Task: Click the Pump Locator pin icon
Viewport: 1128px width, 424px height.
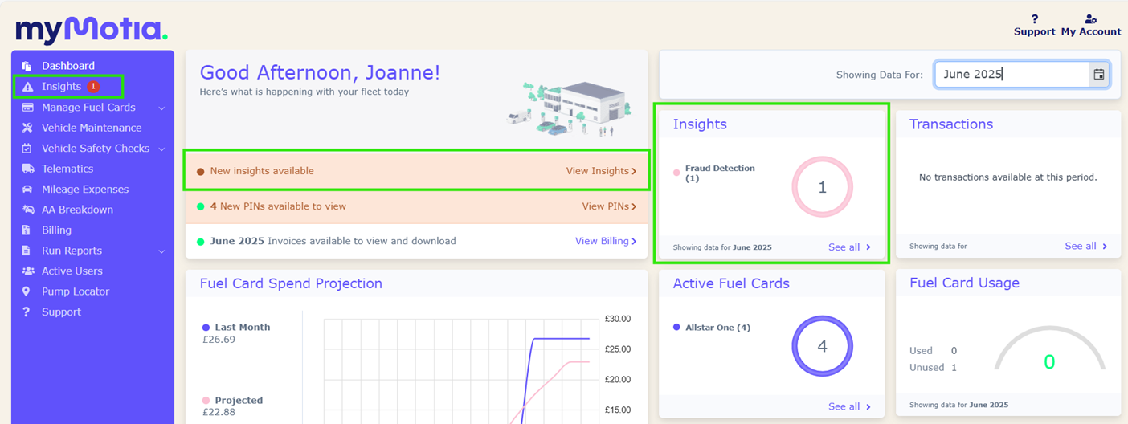Action: [27, 291]
